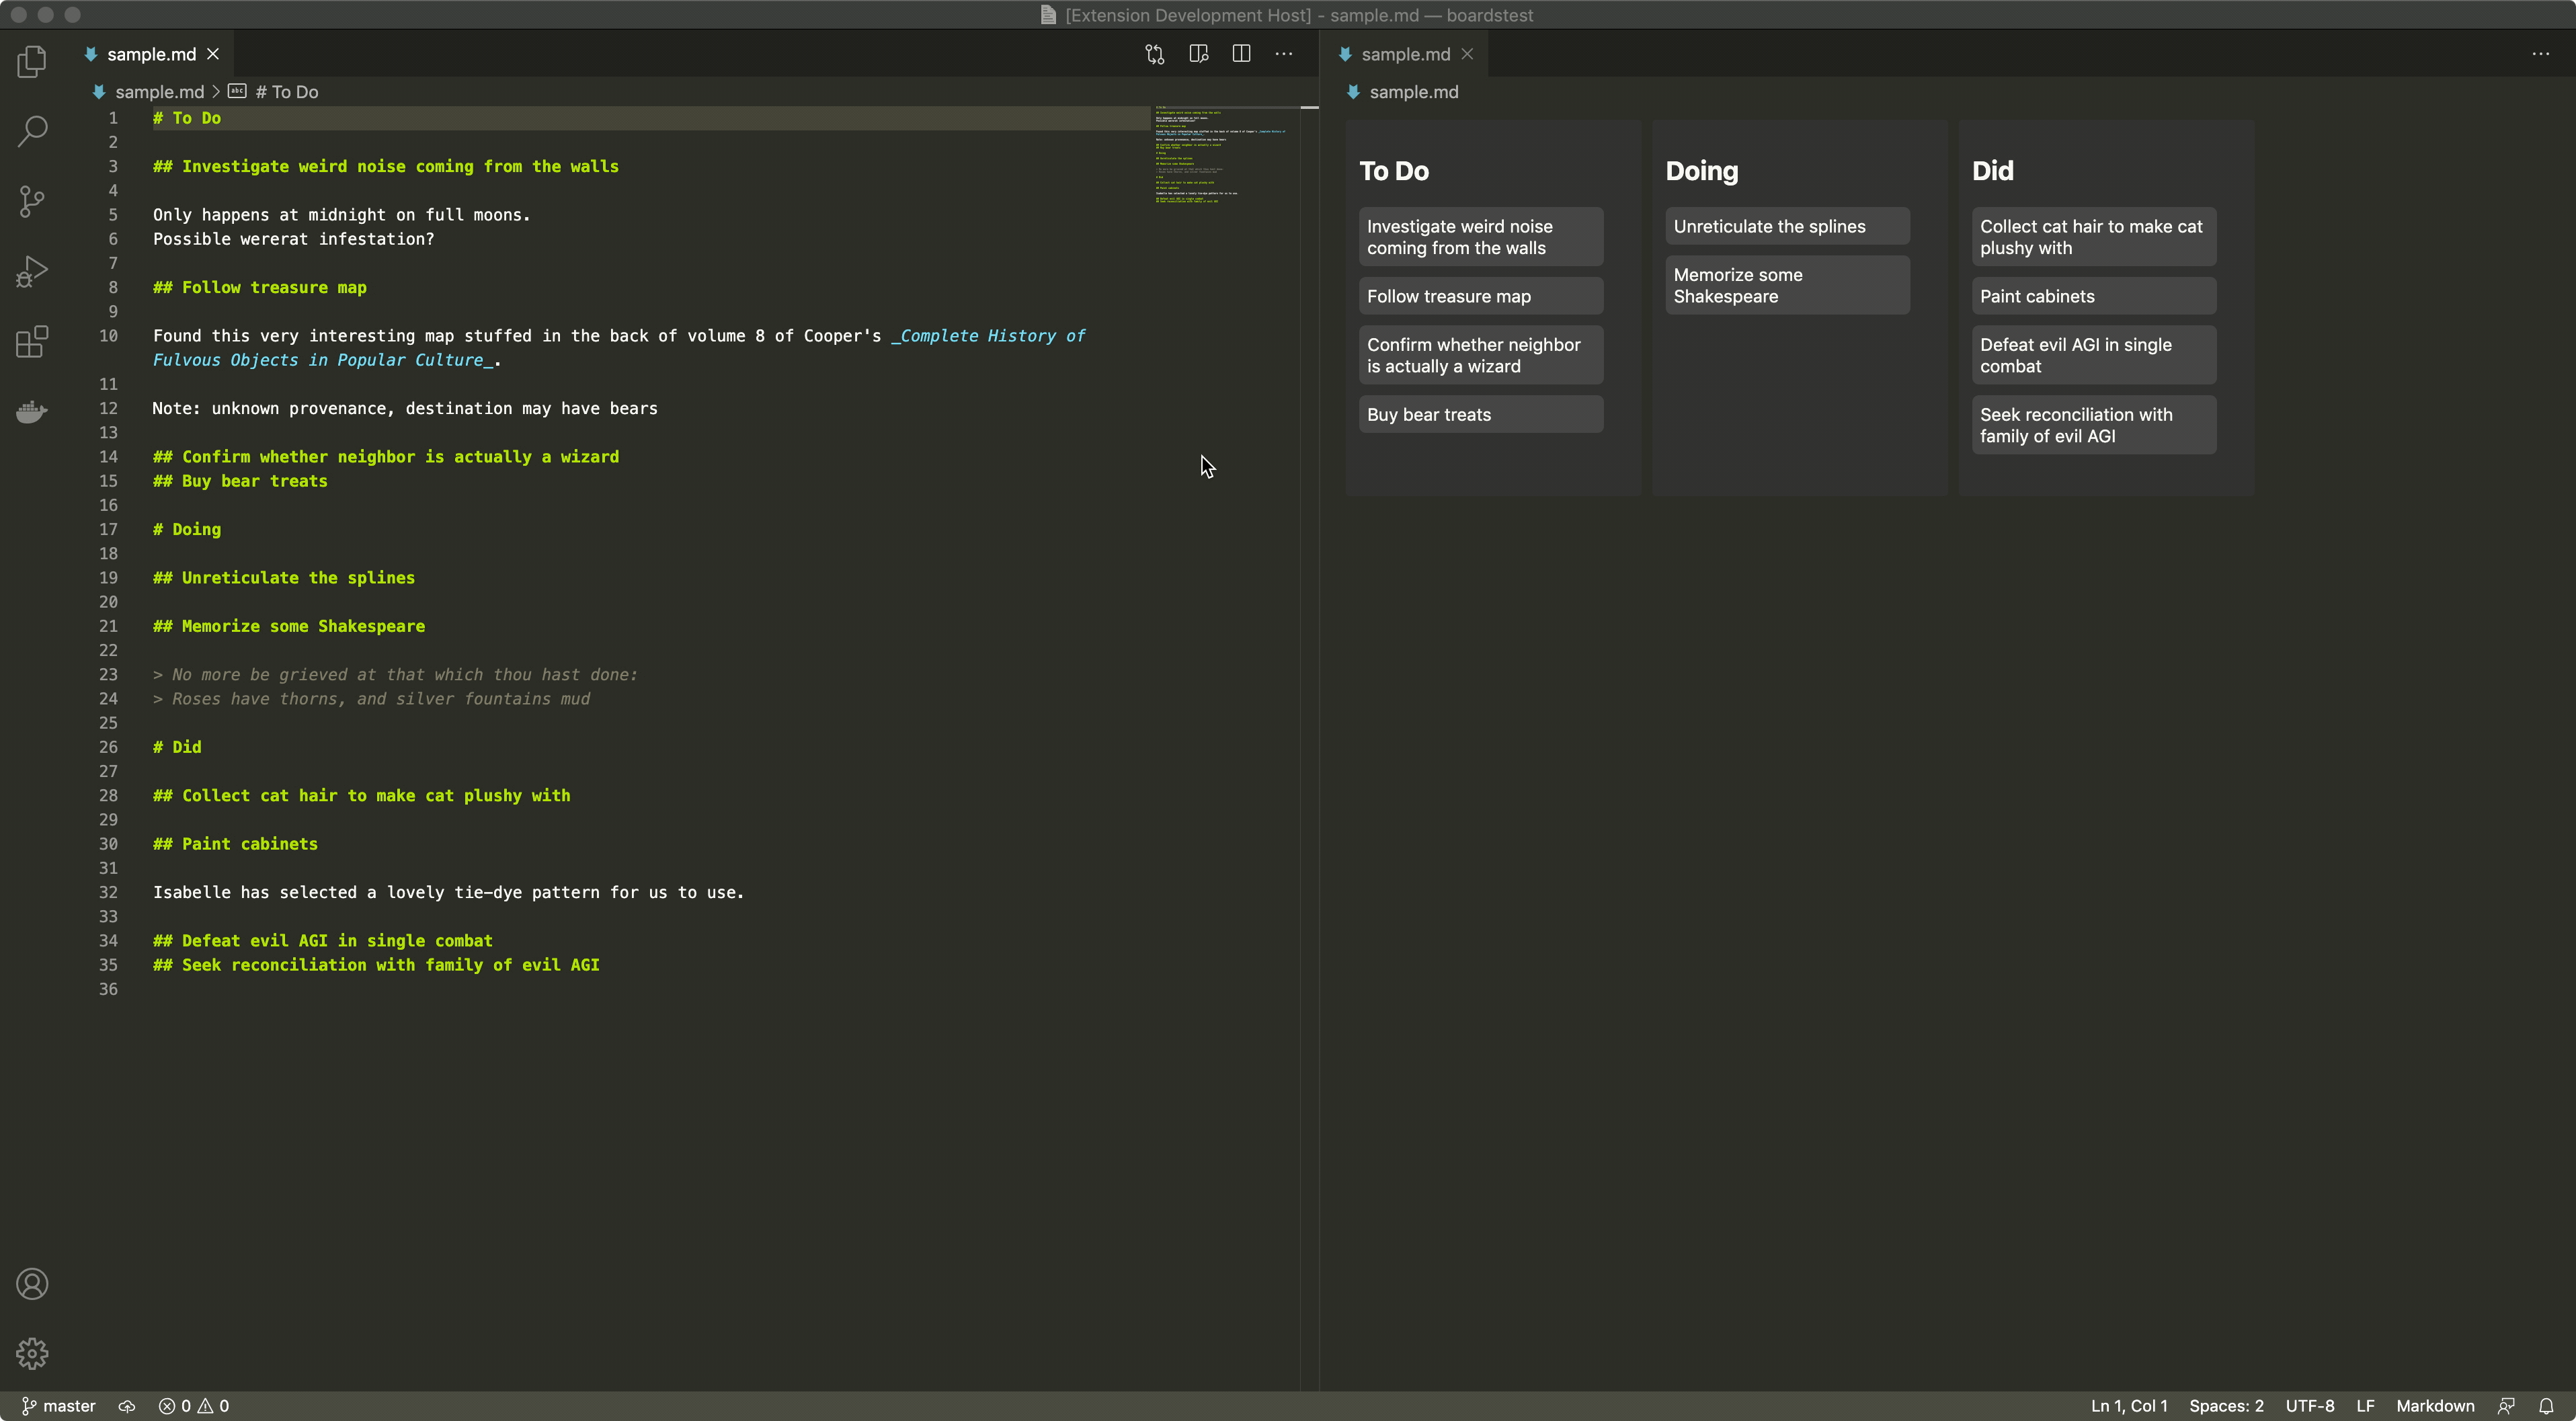This screenshot has width=2576, height=1421.
Task: Open the notifications bell in status bar
Action: tap(2546, 1405)
